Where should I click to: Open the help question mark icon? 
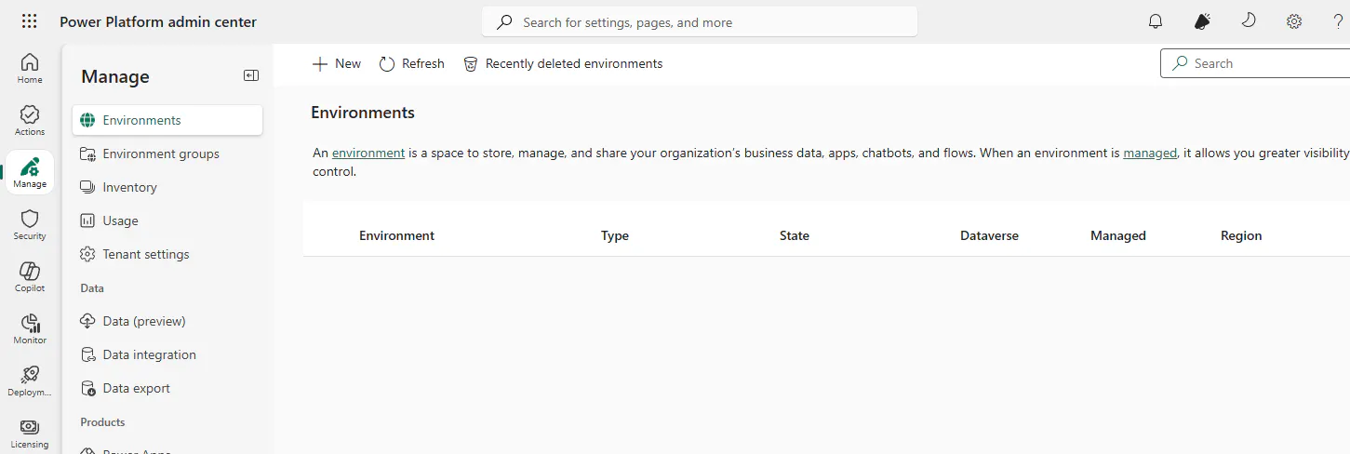click(x=1338, y=21)
